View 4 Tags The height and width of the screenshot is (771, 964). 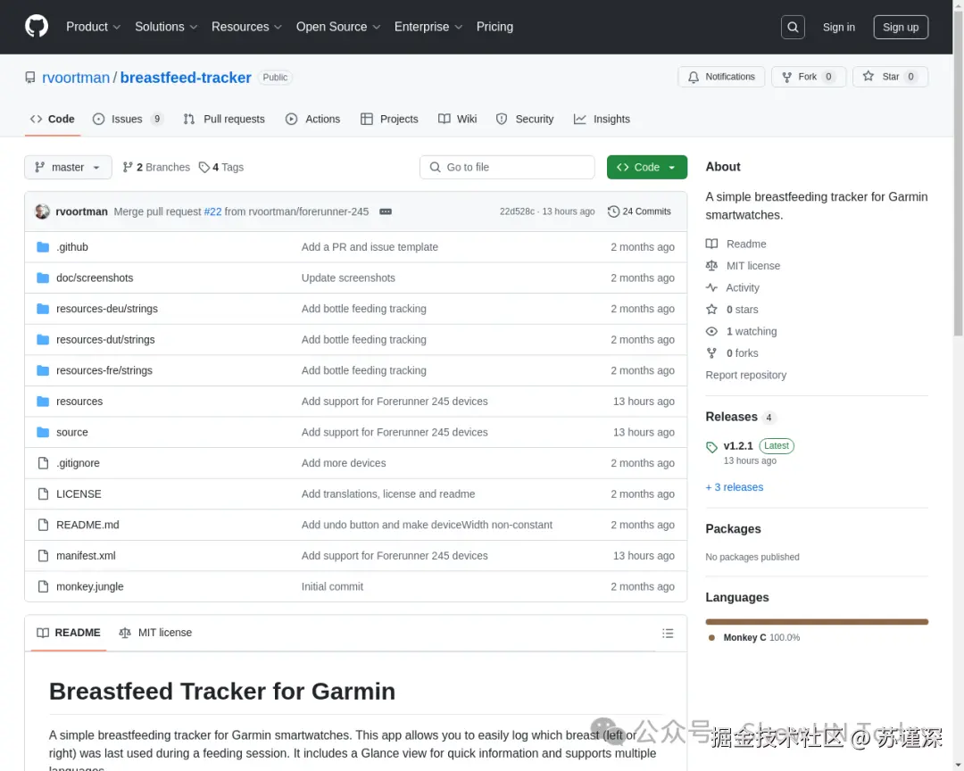(221, 167)
